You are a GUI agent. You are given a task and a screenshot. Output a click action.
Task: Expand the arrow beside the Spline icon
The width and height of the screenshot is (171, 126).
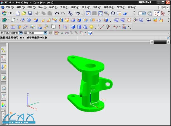tap(120, 27)
